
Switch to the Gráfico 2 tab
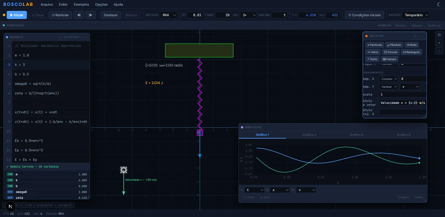tap(309, 135)
